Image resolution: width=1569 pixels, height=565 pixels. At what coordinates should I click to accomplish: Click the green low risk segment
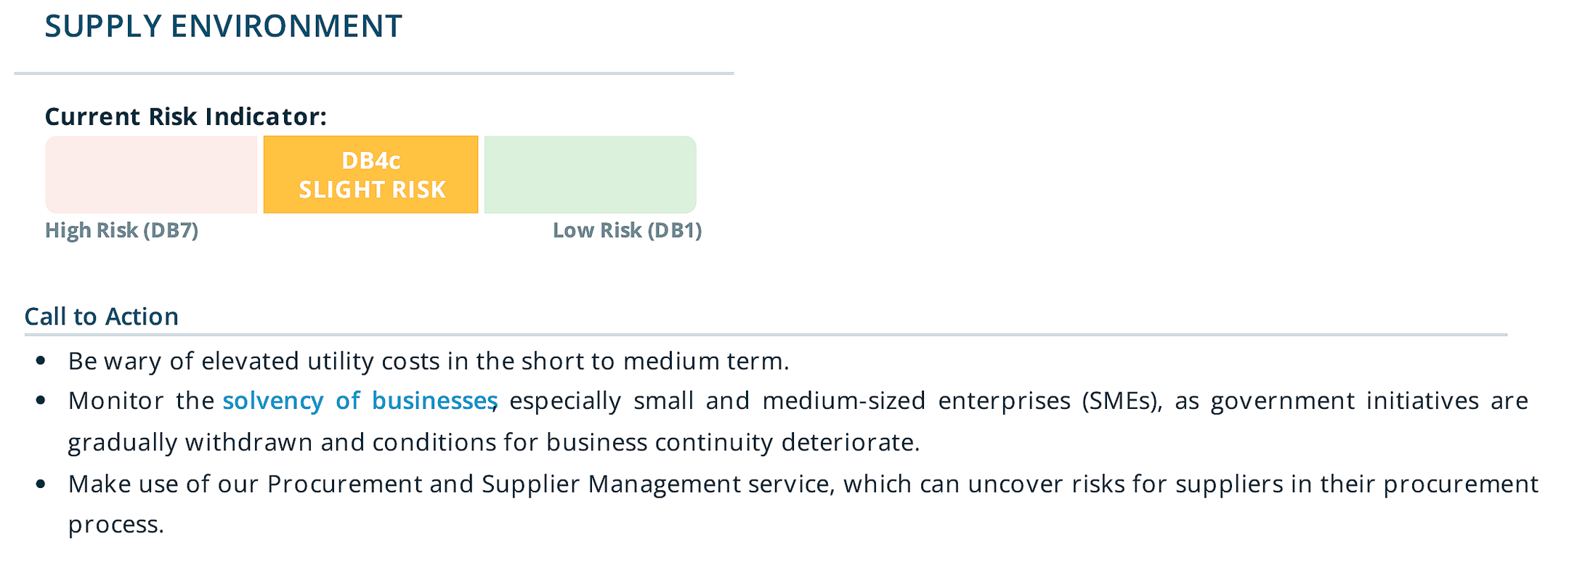590,174
